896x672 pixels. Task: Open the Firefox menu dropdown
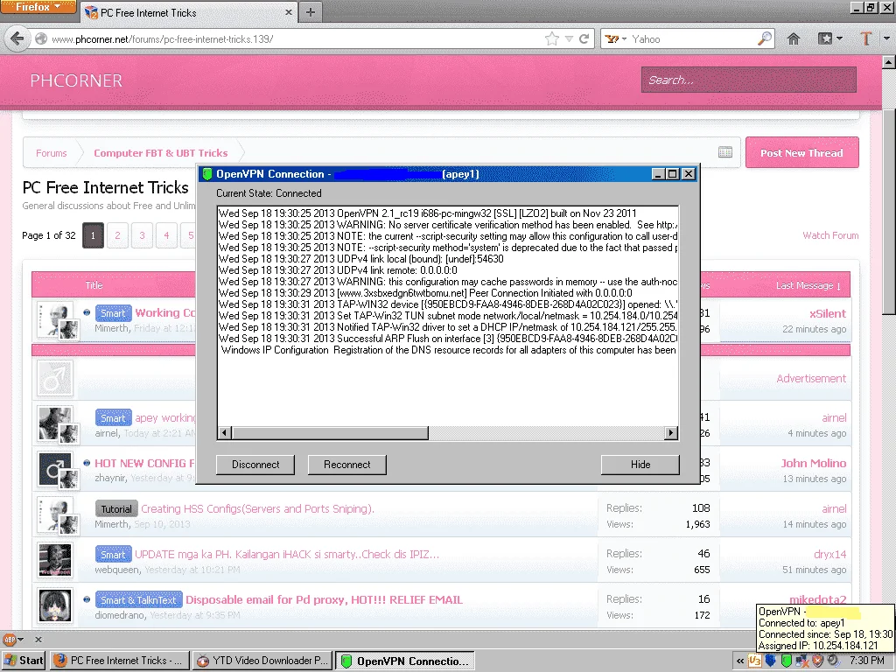[x=38, y=7]
